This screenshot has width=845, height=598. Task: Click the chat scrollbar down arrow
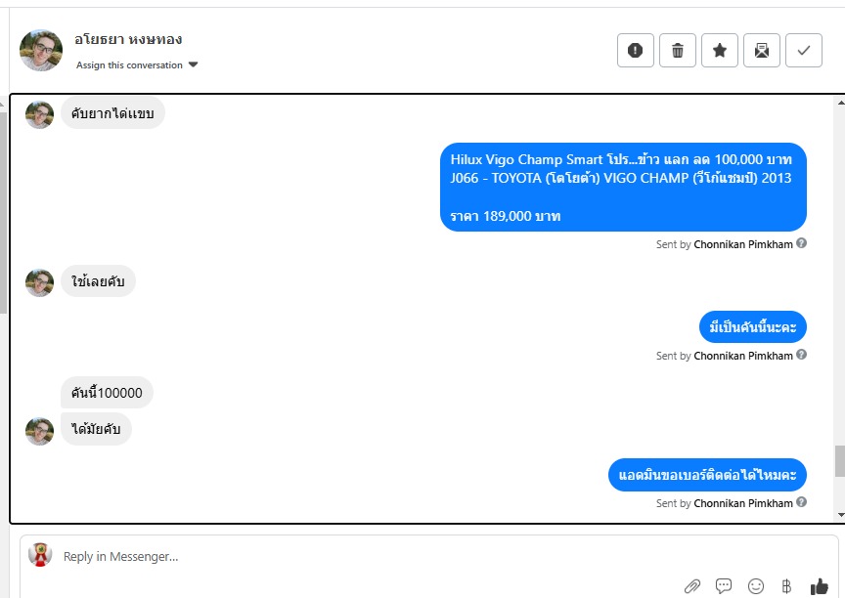click(841, 515)
